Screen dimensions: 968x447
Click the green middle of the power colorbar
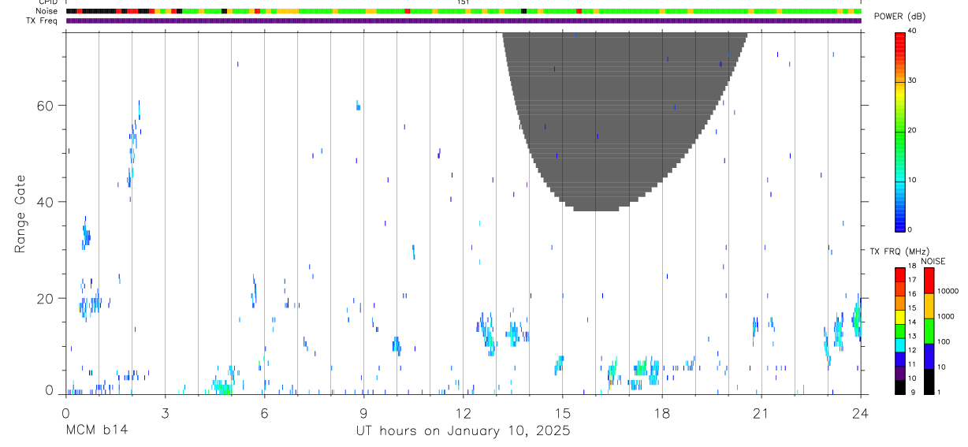(899, 132)
